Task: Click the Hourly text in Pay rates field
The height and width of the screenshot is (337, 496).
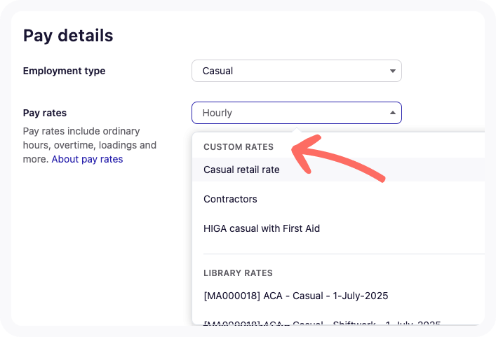Action: click(217, 113)
